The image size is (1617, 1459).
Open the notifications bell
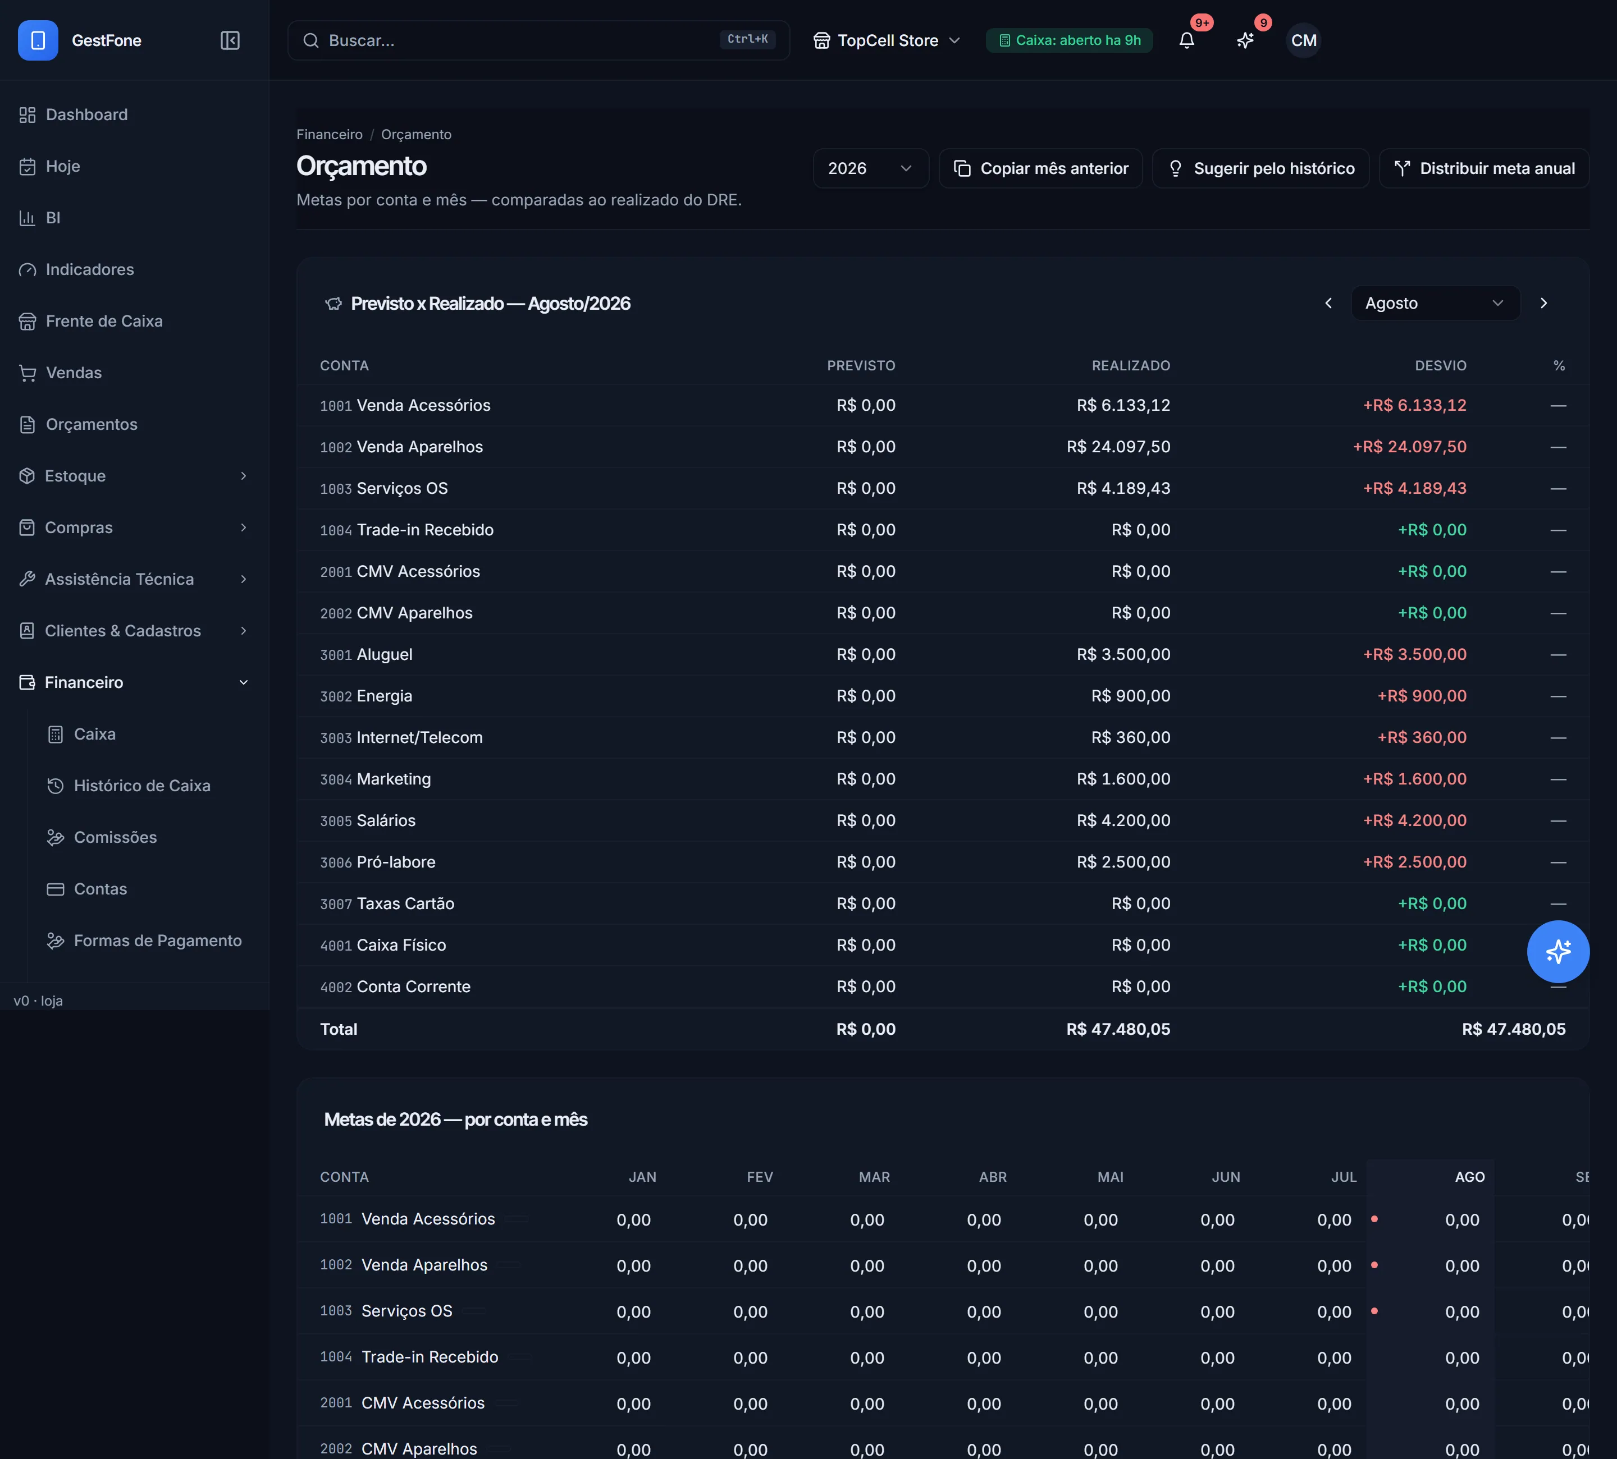coord(1187,40)
